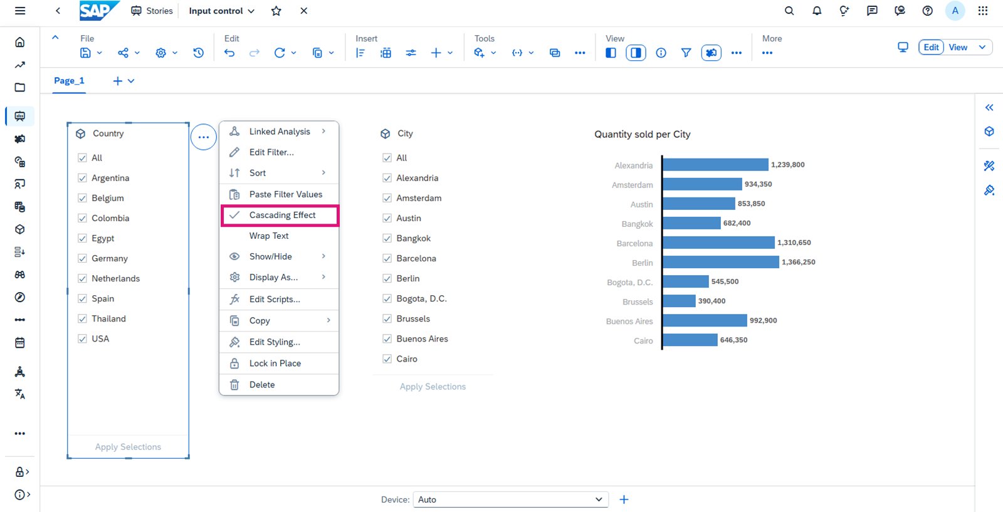
Task: Click Apply Selections under City
Action: 433,387
